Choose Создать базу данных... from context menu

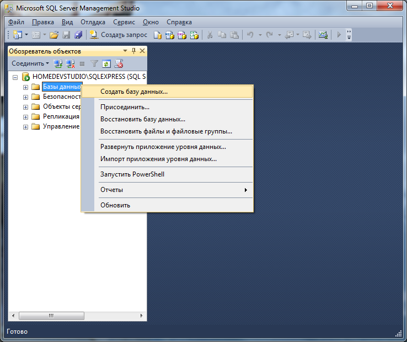pyautogui.click(x=167, y=92)
